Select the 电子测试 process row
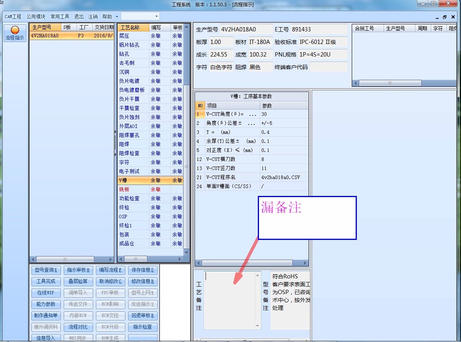Image resolution: width=461 pixels, height=342 pixels. pyautogui.click(x=150, y=171)
